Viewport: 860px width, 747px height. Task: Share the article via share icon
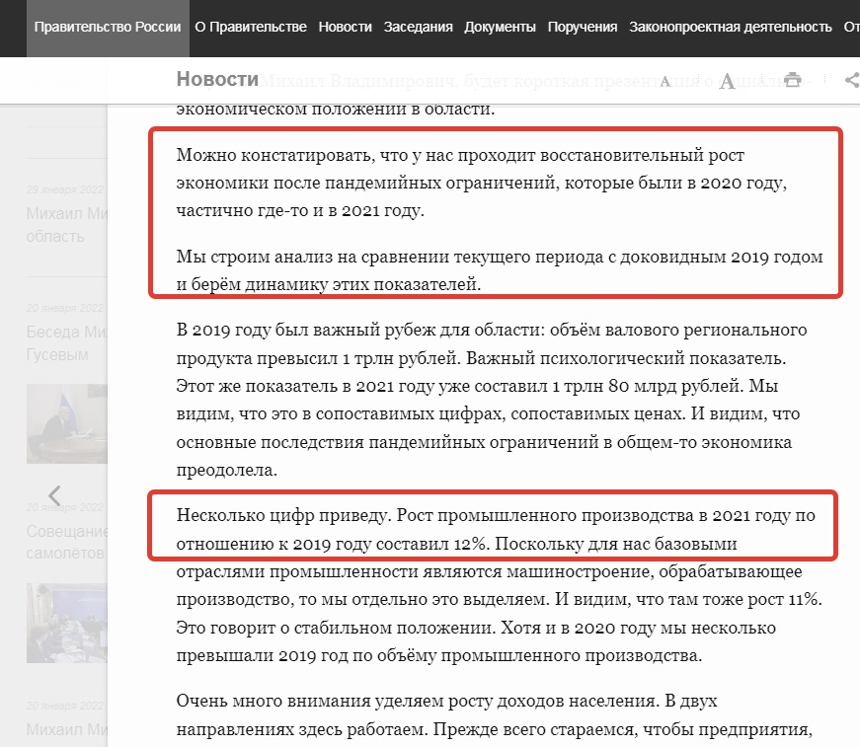click(852, 80)
